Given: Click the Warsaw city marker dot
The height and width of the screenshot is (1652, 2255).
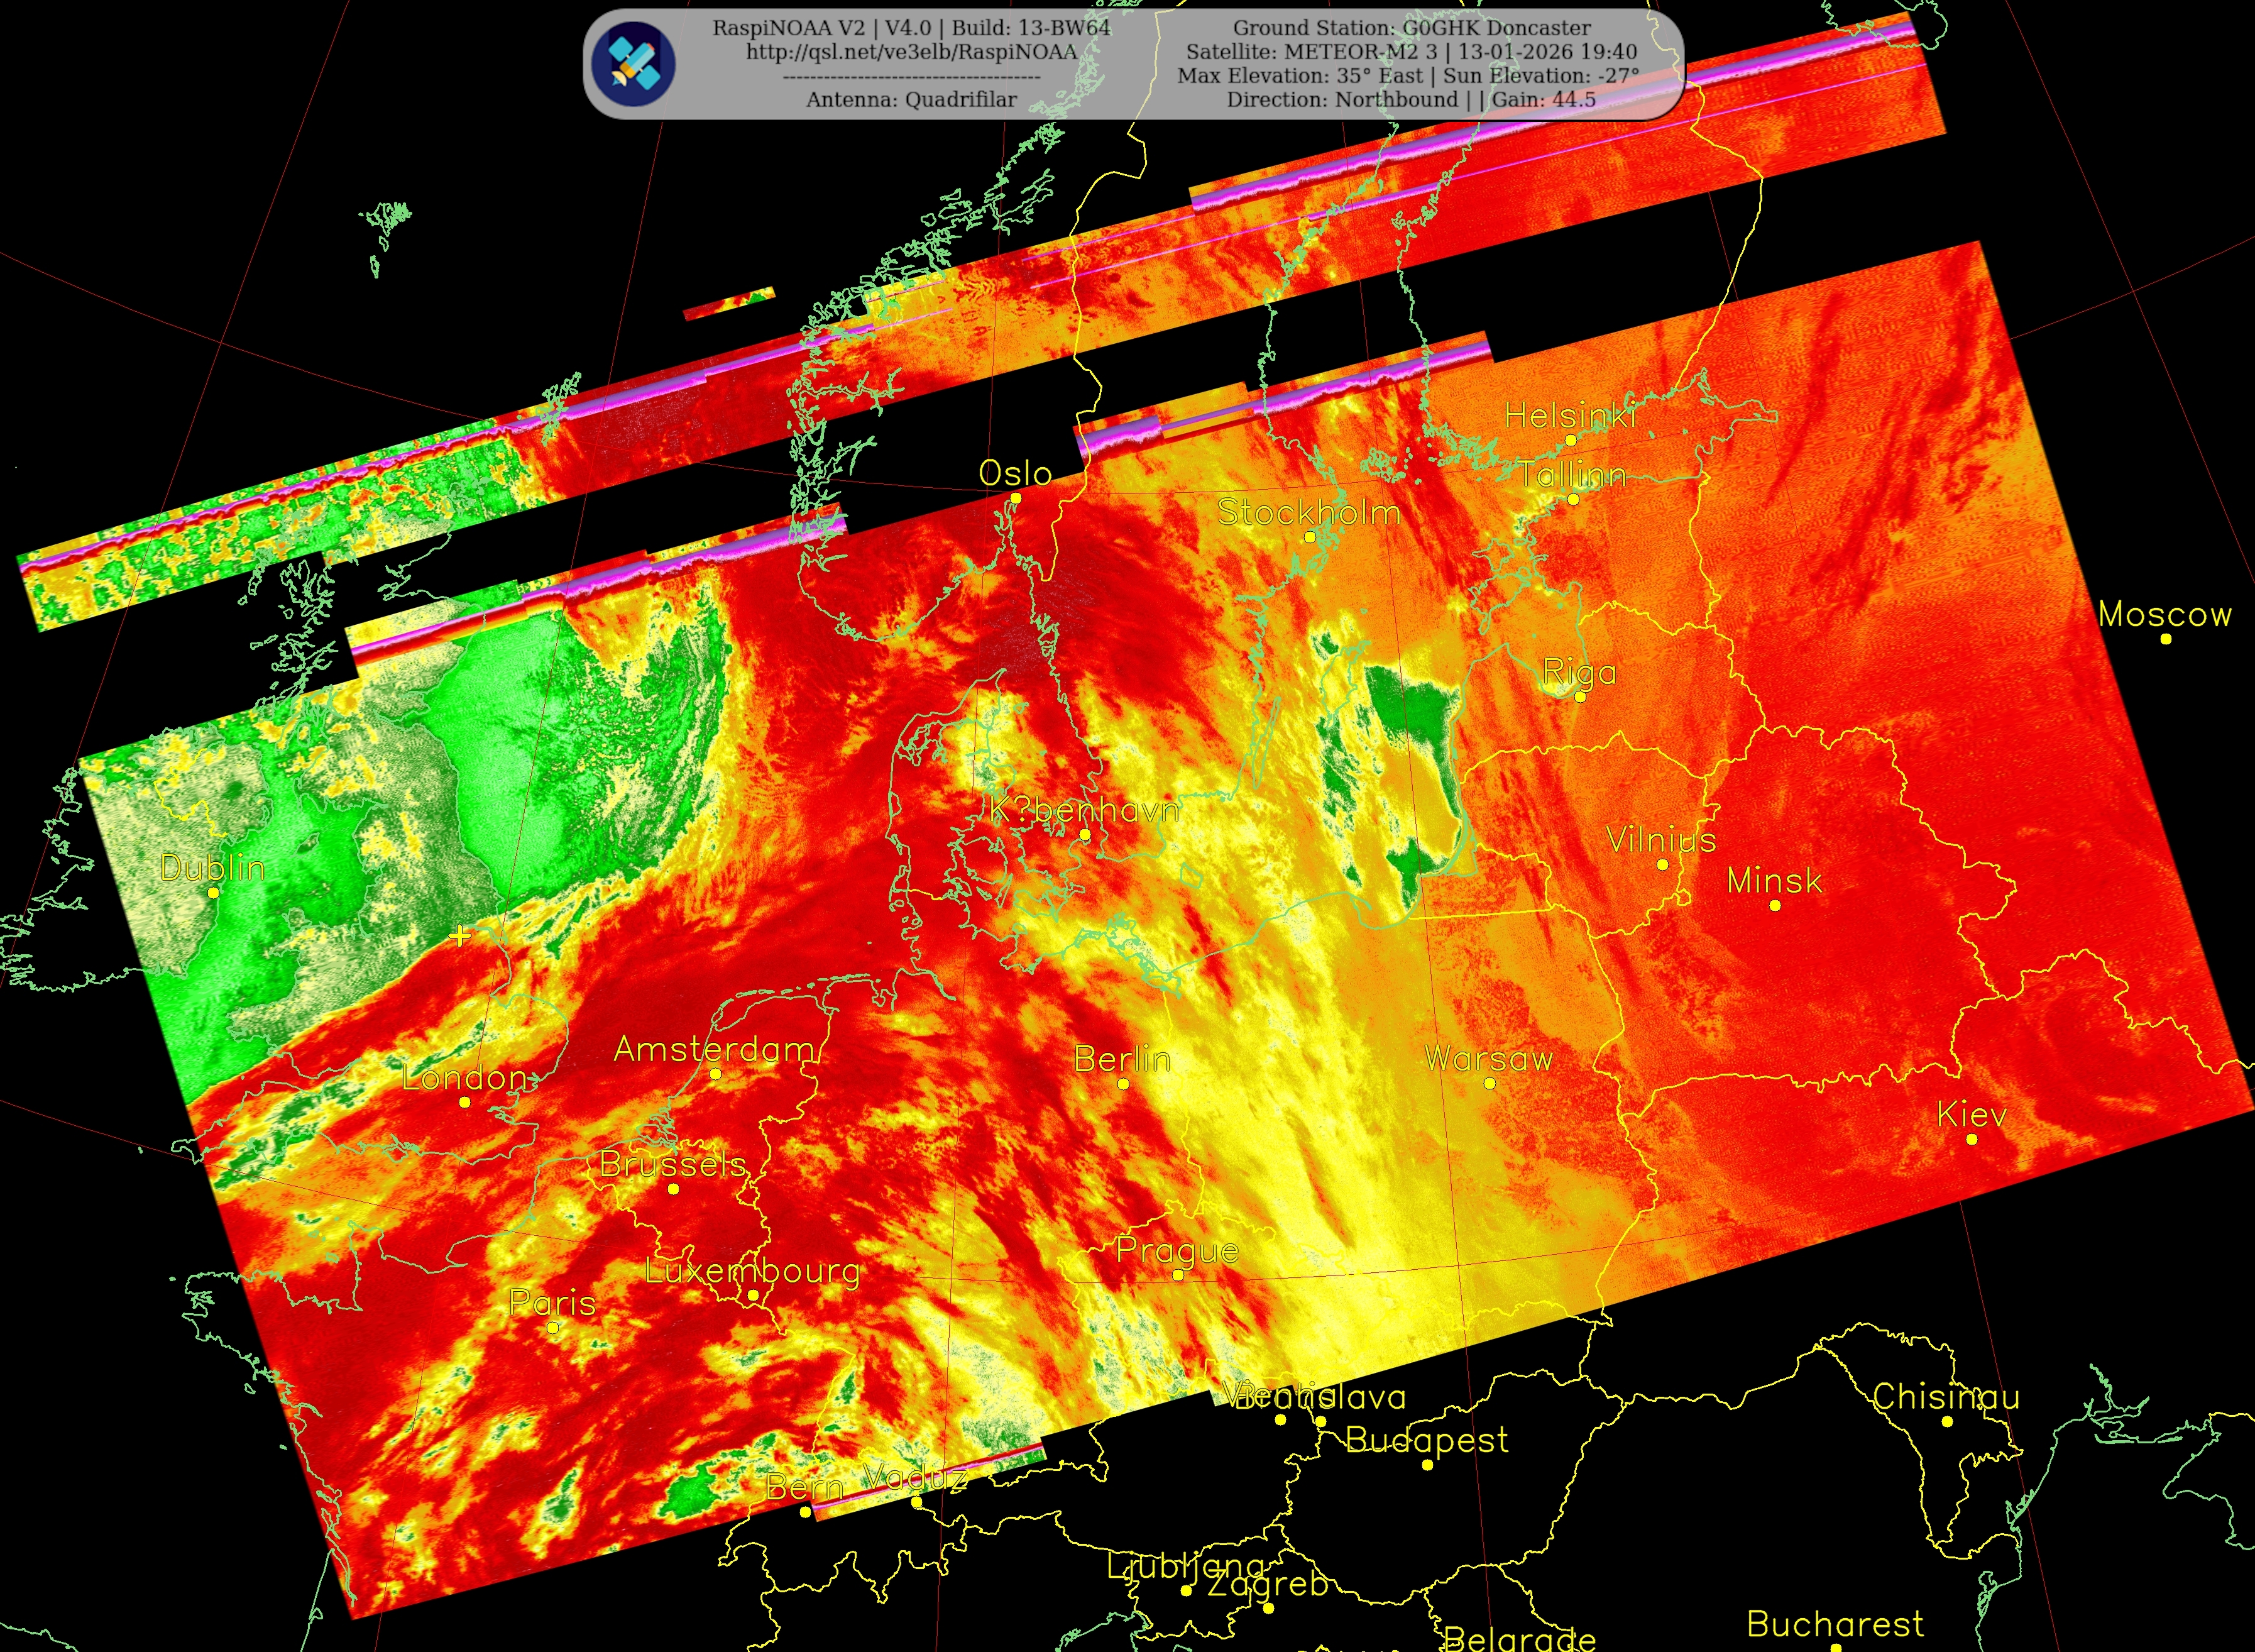Looking at the screenshot, I should click(x=1490, y=1083).
